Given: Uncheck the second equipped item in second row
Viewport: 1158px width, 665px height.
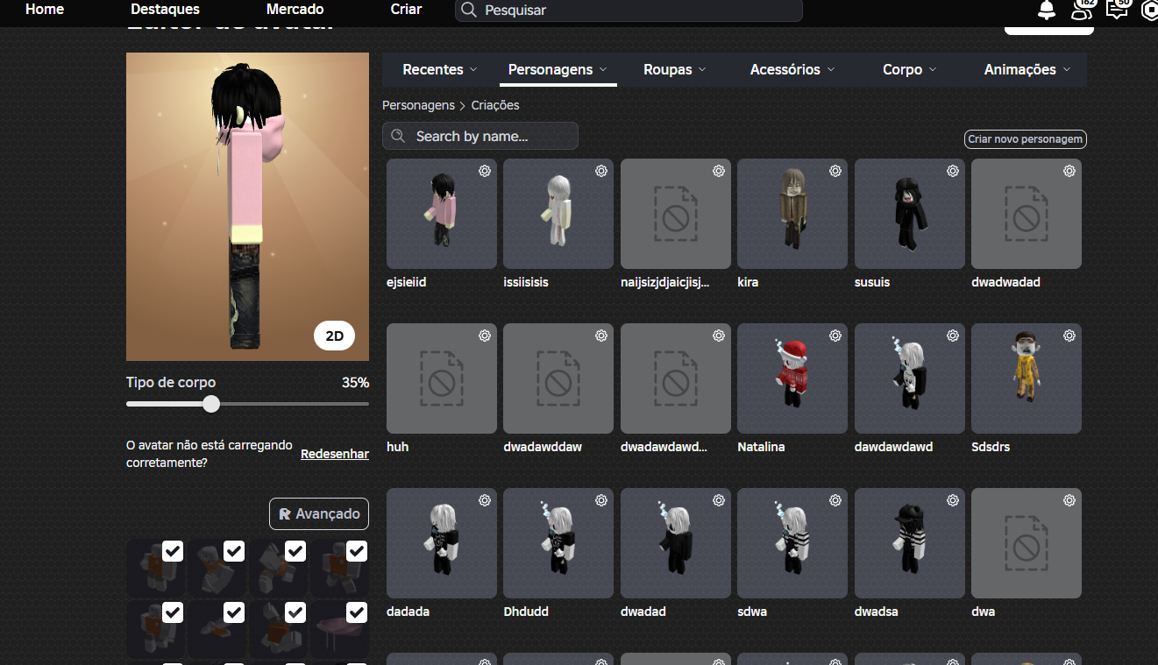Looking at the screenshot, I should [x=234, y=612].
